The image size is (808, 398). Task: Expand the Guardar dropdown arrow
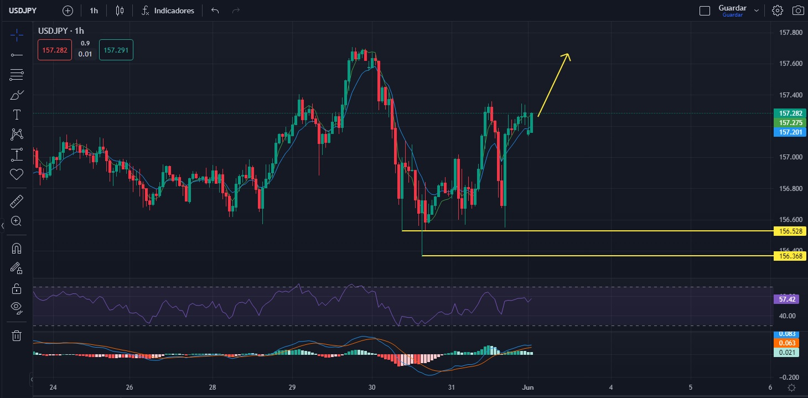tap(757, 11)
